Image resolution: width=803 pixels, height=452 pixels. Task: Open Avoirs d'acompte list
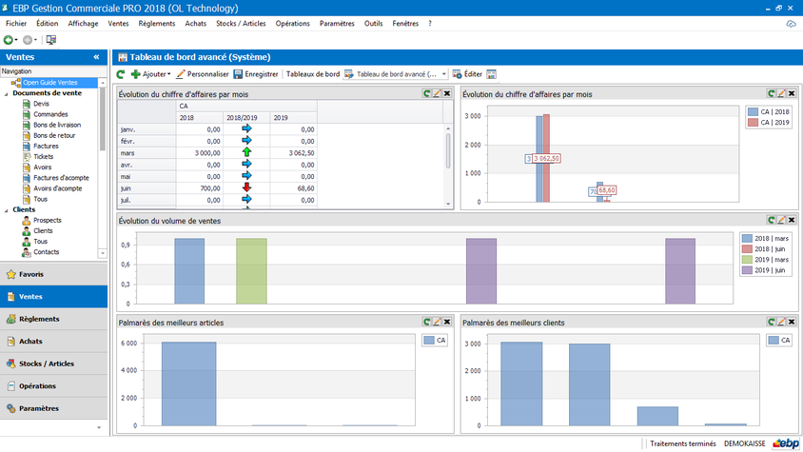57,188
